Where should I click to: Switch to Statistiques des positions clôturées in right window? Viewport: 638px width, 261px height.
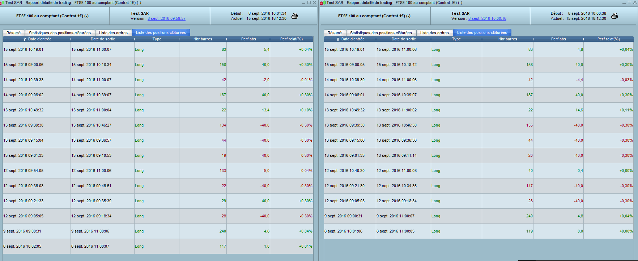pyautogui.click(x=381, y=33)
